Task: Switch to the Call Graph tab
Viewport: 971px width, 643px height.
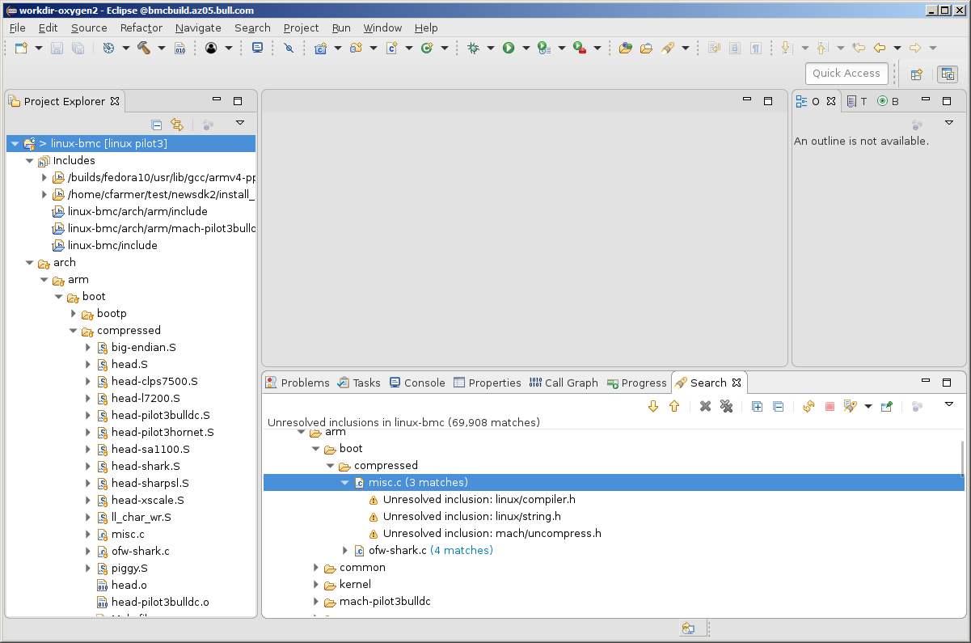Action: (563, 383)
